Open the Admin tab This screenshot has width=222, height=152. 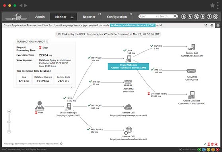40,17
